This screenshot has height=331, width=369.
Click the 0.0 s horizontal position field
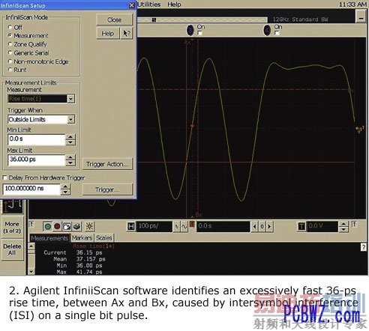(223, 226)
